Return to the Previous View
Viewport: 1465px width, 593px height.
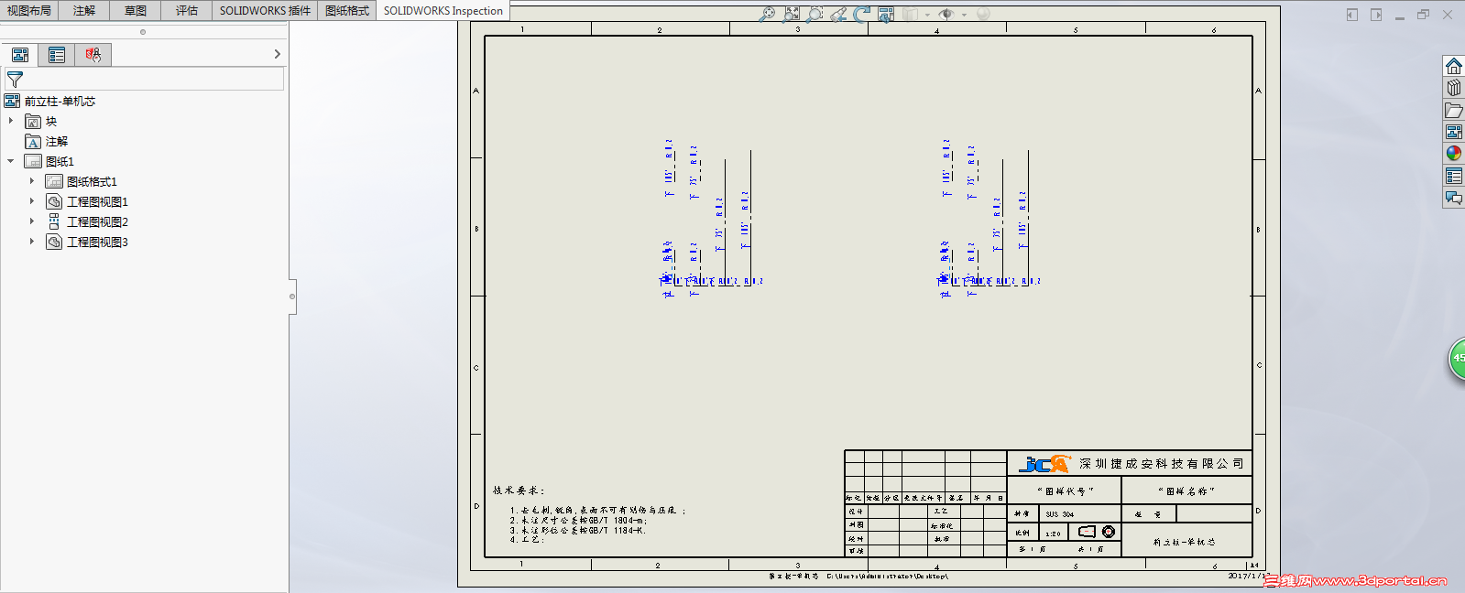[x=838, y=14]
